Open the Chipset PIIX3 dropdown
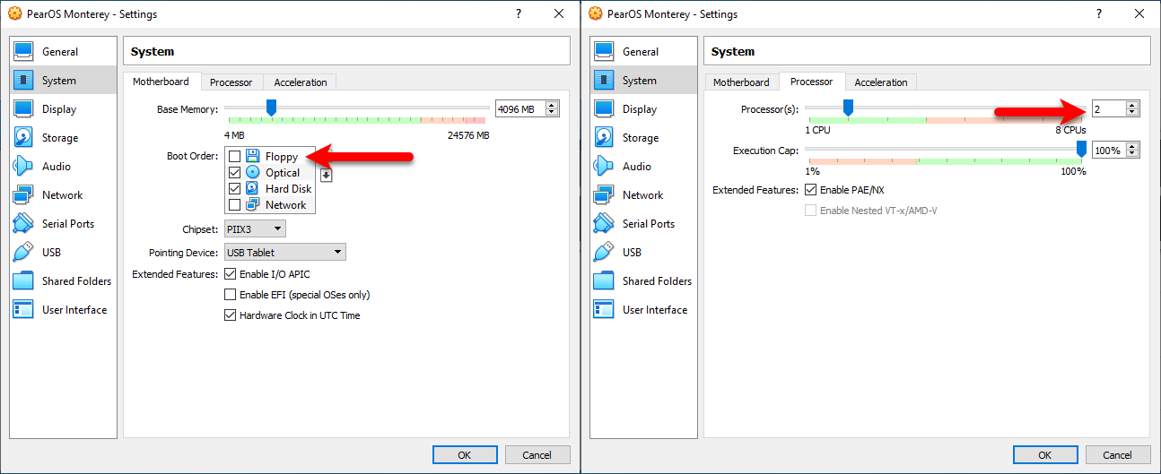Viewport: 1161px width, 474px height. [x=255, y=229]
